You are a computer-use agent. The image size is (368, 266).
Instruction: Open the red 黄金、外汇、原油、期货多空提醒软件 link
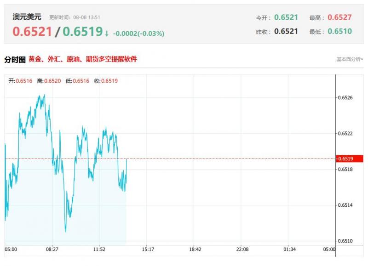pos(83,59)
